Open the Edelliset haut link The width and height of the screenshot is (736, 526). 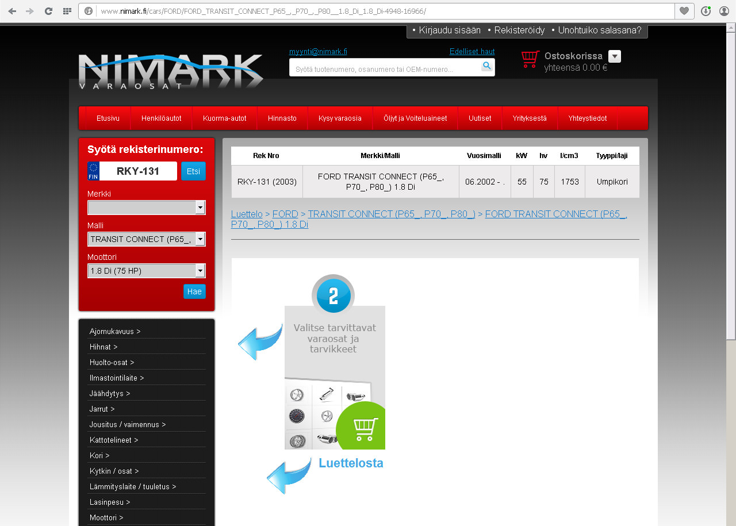tap(472, 51)
